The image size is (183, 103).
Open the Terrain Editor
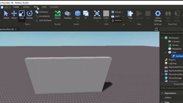57,15
